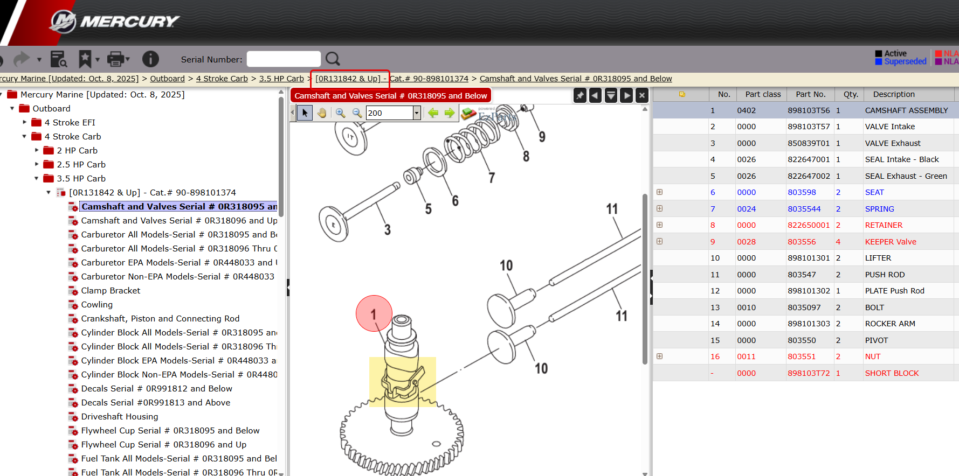Sort by the Part No. column header
Screen dimensions: 959x476
pyautogui.click(x=810, y=94)
